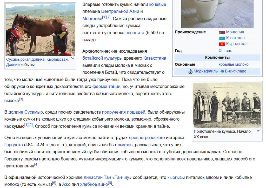Open the «Тан-шу» link

pos(122,177)
